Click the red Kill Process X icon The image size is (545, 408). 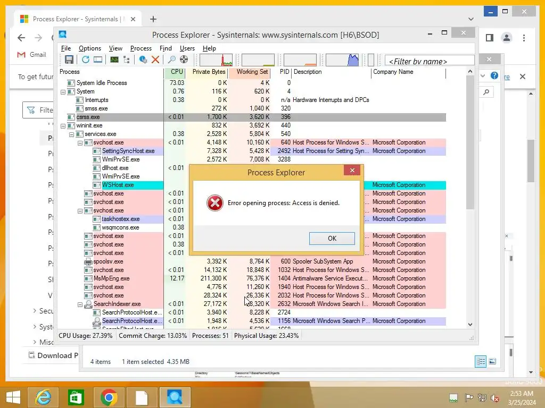(155, 59)
